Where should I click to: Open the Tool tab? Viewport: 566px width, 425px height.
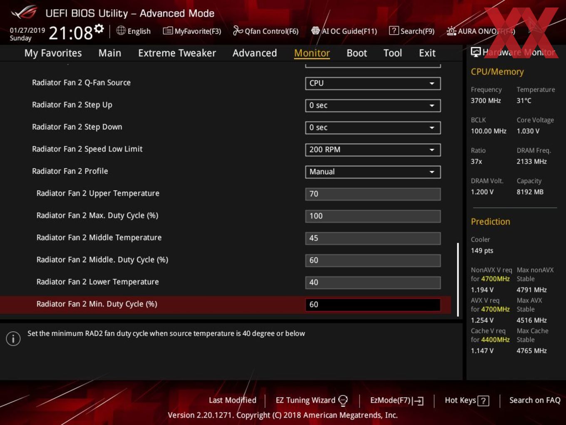pyautogui.click(x=392, y=53)
